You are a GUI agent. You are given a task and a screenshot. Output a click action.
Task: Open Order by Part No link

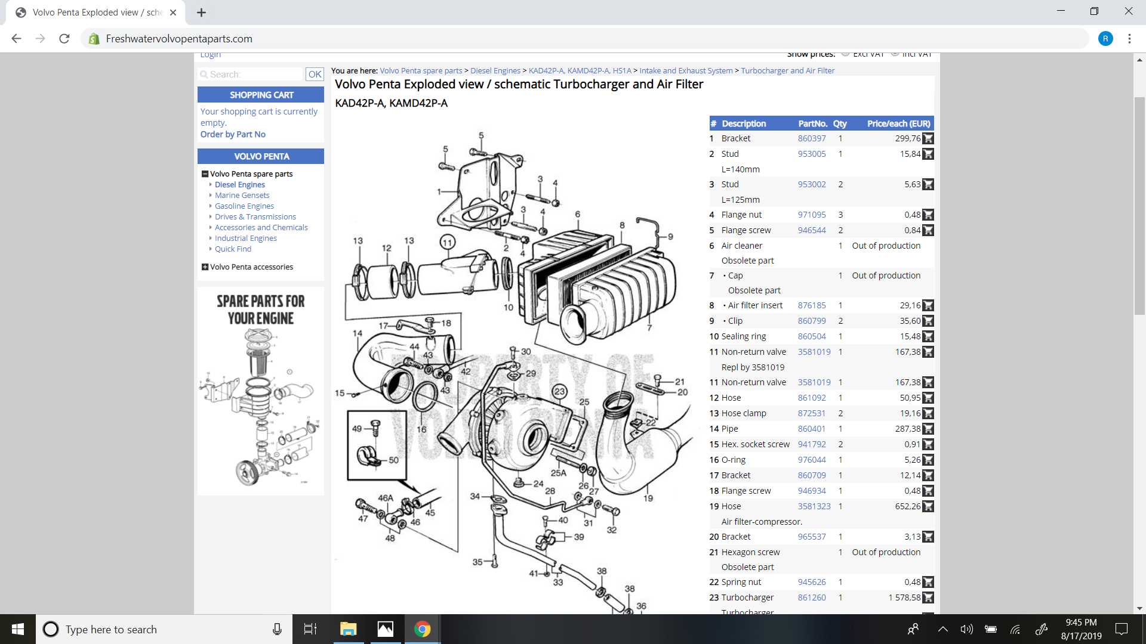coord(233,134)
